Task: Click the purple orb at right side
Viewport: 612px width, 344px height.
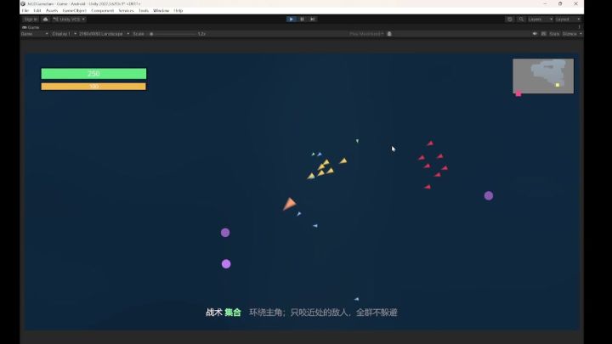Action: (489, 196)
